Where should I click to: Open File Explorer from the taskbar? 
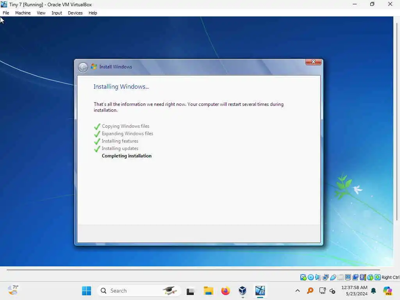click(208, 291)
